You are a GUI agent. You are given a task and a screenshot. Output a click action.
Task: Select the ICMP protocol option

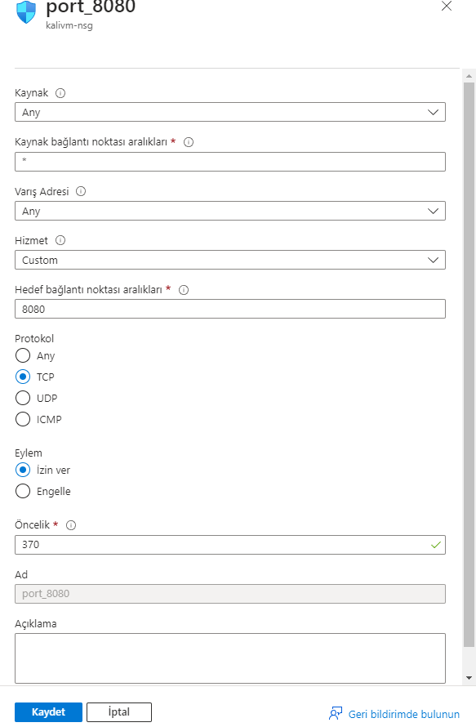point(23,419)
